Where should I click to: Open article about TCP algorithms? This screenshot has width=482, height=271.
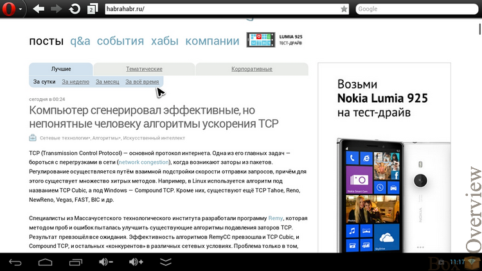(154, 117)
